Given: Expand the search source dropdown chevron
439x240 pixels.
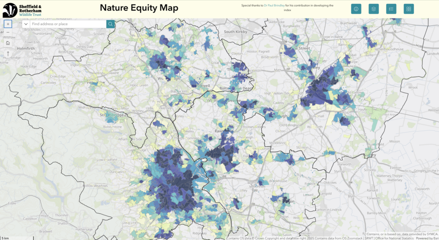Looking at the screenshot, I should [x=26, y=24].
